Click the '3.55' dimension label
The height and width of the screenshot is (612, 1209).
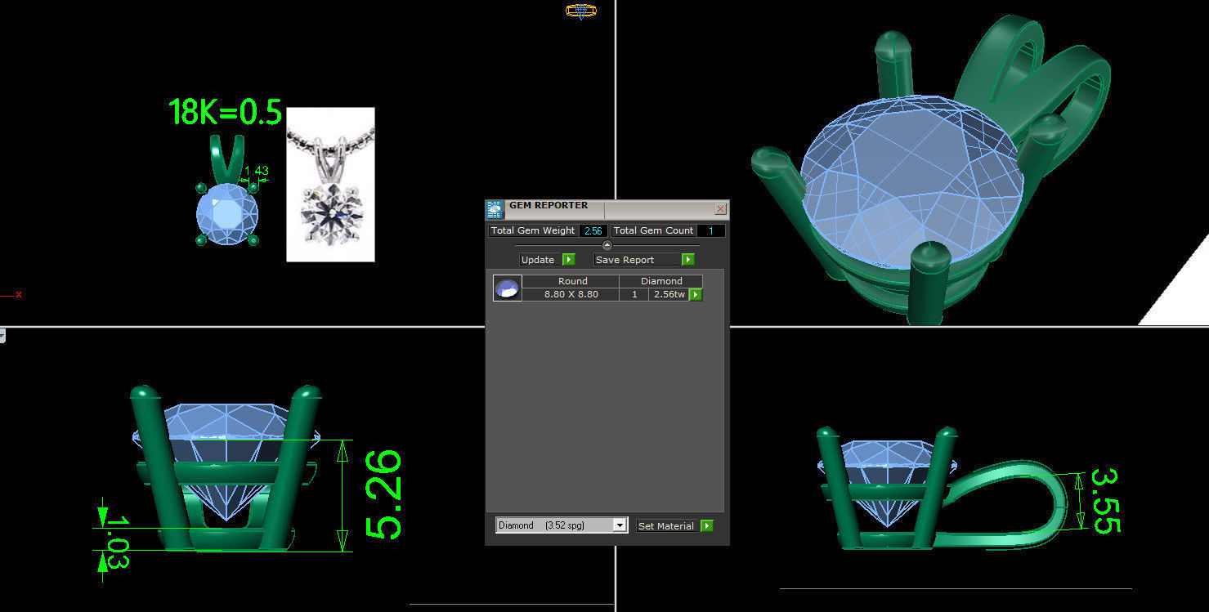(x=1104, y=500)
